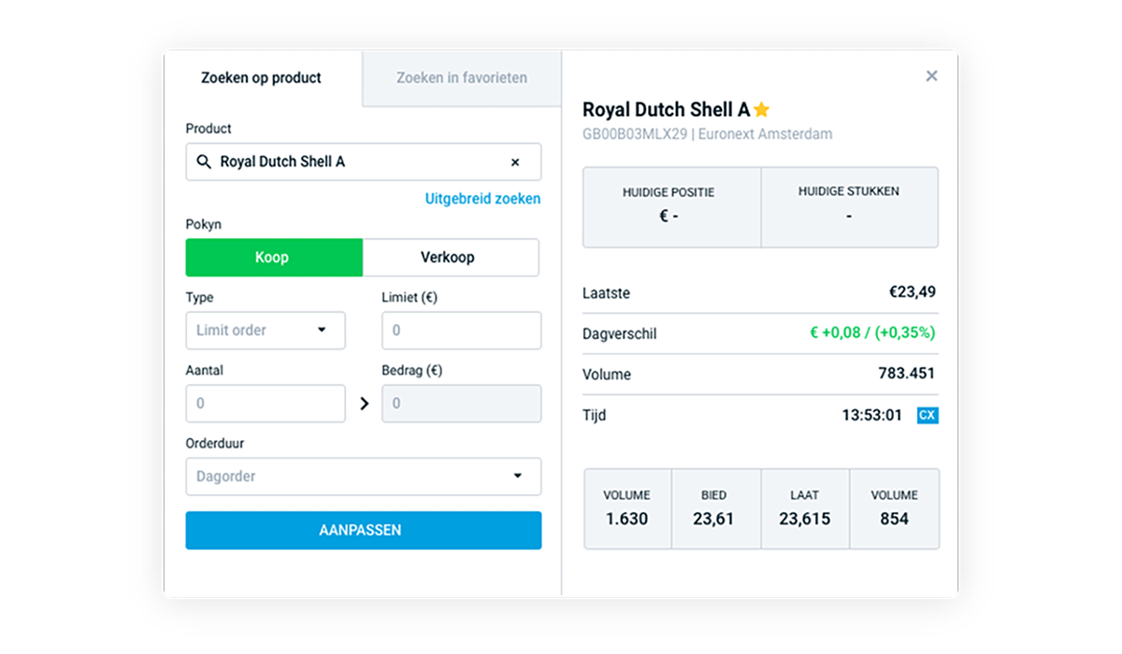Image resolution: width=1122 pixels, height=654 pixels.
Task: Select the Koop option
Action: 273,257
